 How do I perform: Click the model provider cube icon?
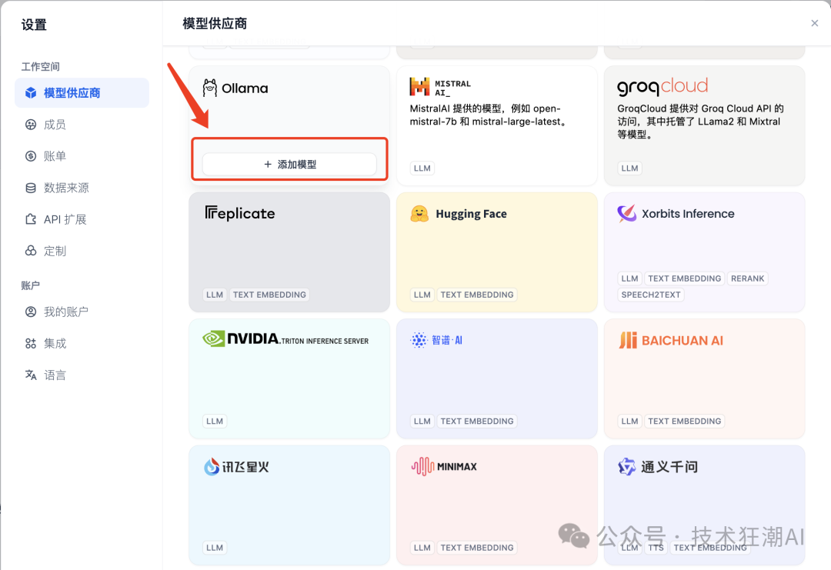point(31,93)
